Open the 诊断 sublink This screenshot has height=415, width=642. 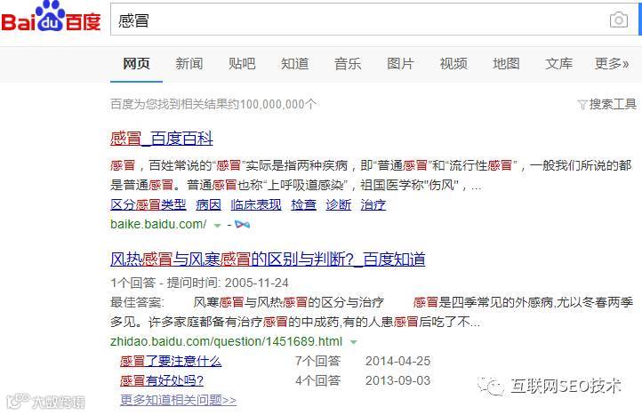point(338,204)
